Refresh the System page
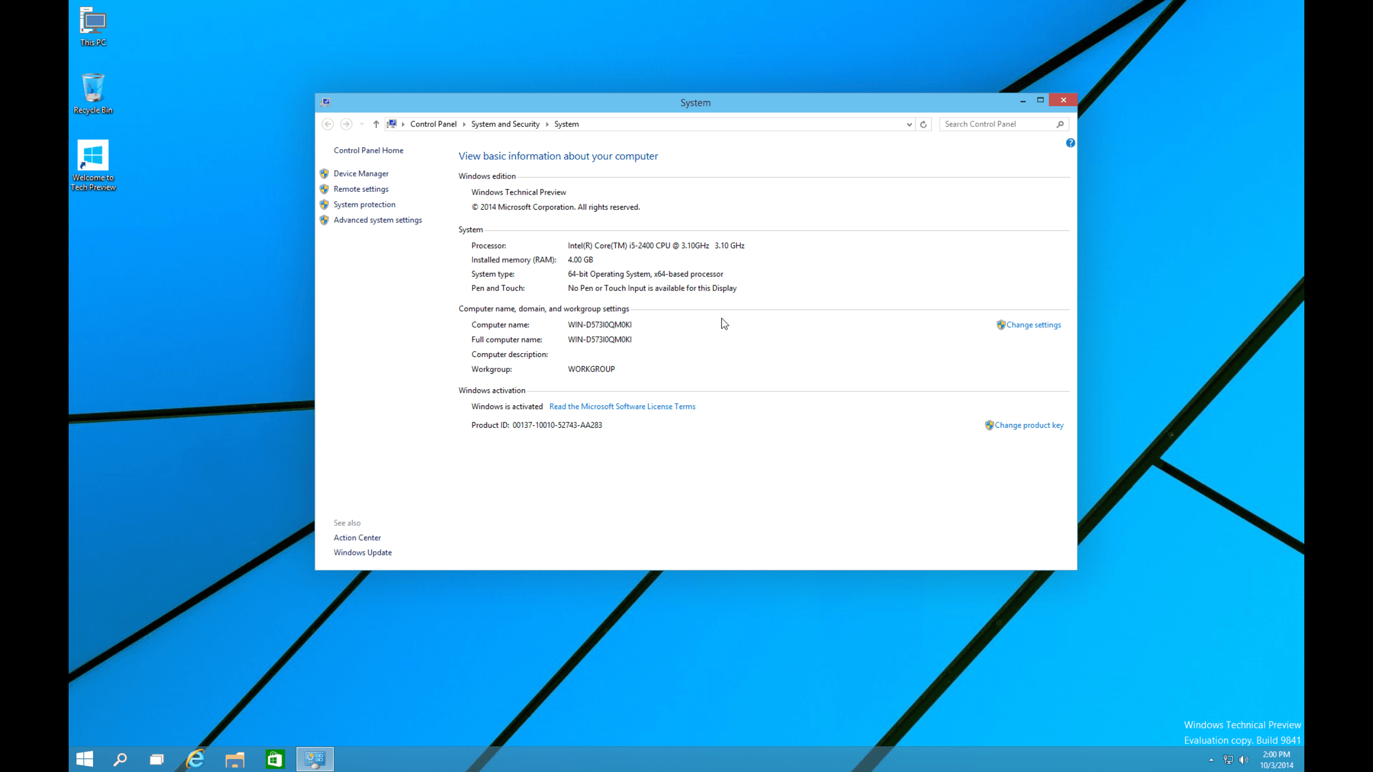Viewport: 1373px width, 772px height. (924, 124)
